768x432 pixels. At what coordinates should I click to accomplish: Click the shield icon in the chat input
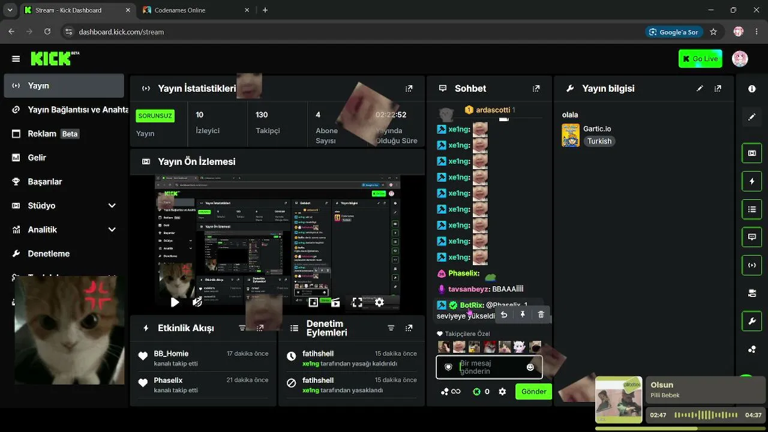[448, 367]
